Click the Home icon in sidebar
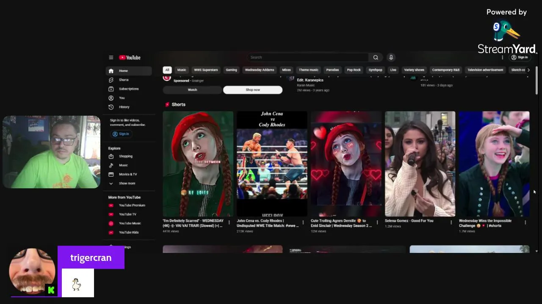 (x=111, y=71)
